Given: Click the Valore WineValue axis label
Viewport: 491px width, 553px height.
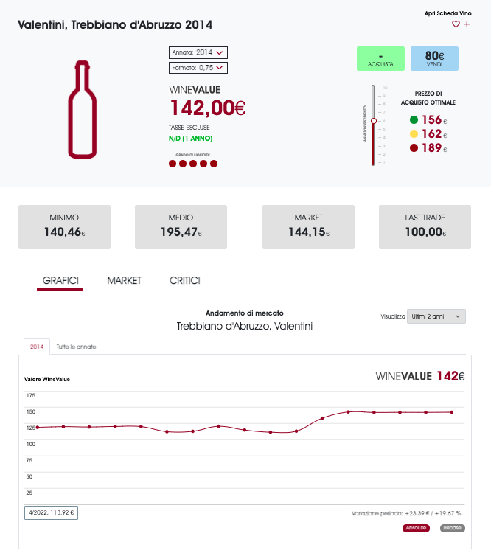Looking at the screenshot, I should pos(47,380).
